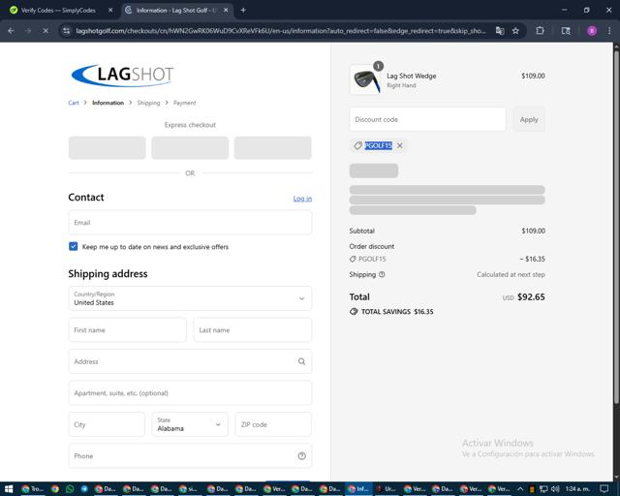This screenshot has height=496, width=620.
Task: Open the Windows notification center
Action: (x=604, y=489)
